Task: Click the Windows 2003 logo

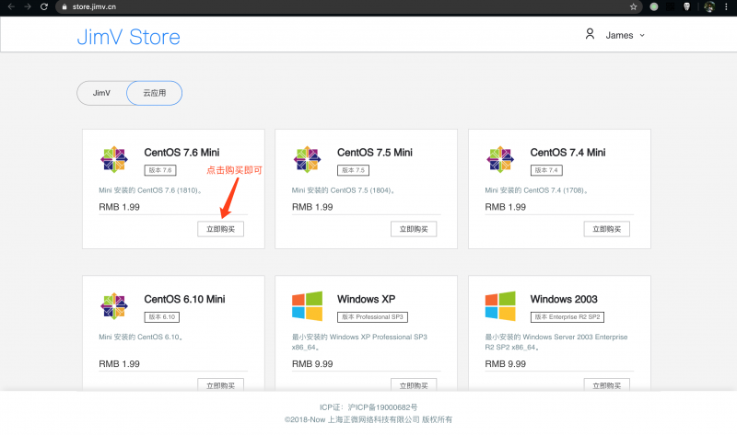Action: (x=500, y=306)
